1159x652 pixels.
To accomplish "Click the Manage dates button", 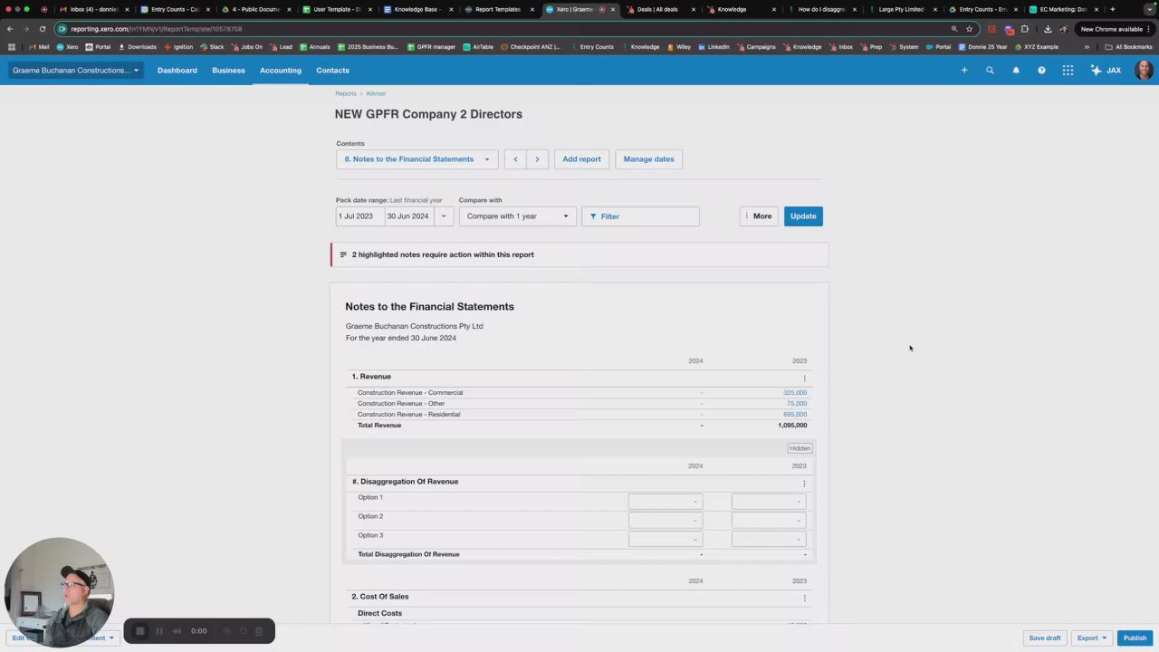I will point(648,159).
